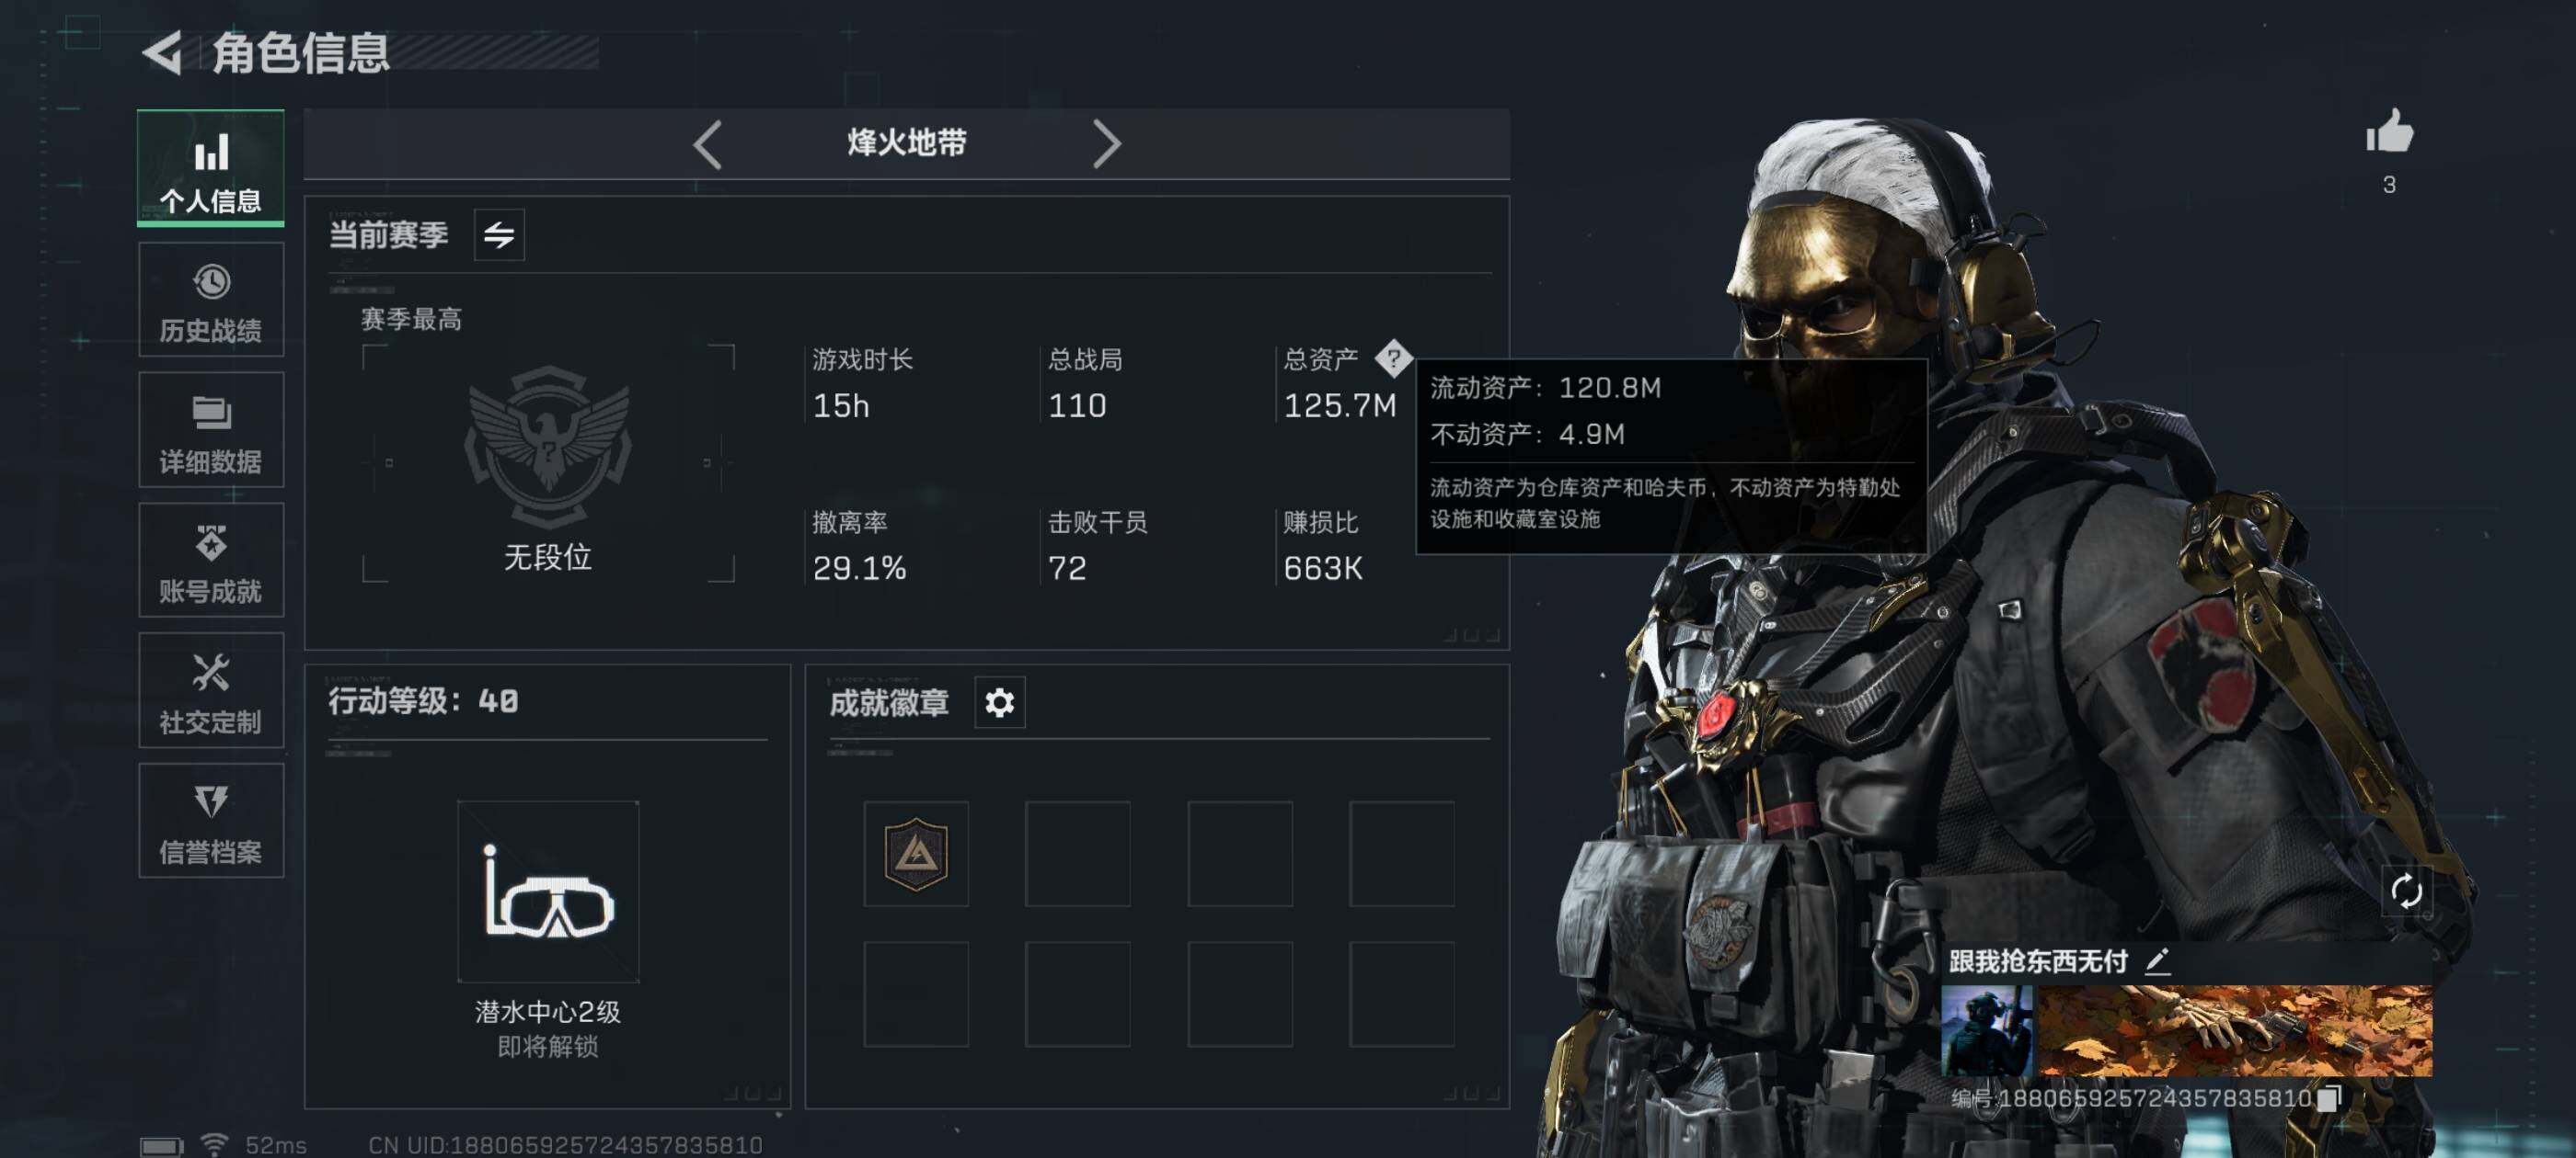Go to 详细数据 section

click(x=211, y=429)
